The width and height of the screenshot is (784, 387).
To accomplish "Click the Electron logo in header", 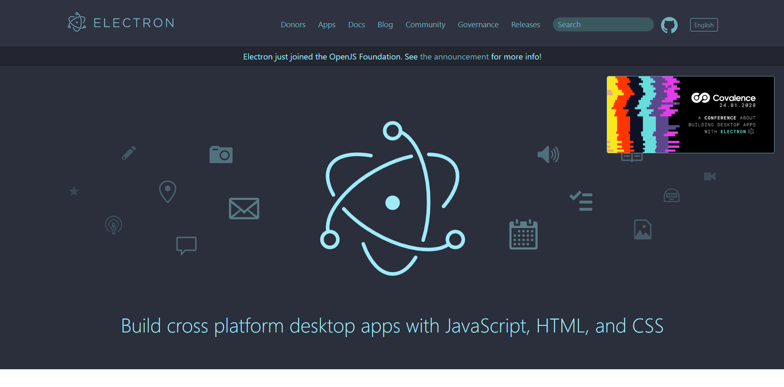I will click(x=121, y=23).
